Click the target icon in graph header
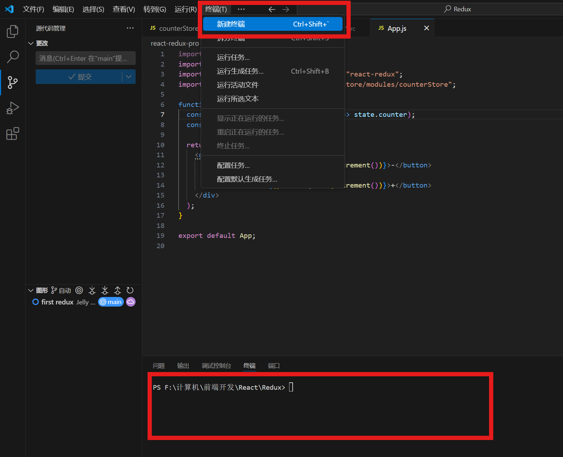 tap(79, 290)
